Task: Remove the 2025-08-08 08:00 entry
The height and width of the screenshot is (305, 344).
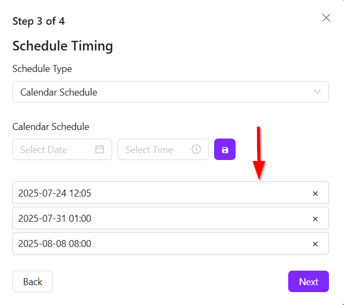Action: [315, 244]
